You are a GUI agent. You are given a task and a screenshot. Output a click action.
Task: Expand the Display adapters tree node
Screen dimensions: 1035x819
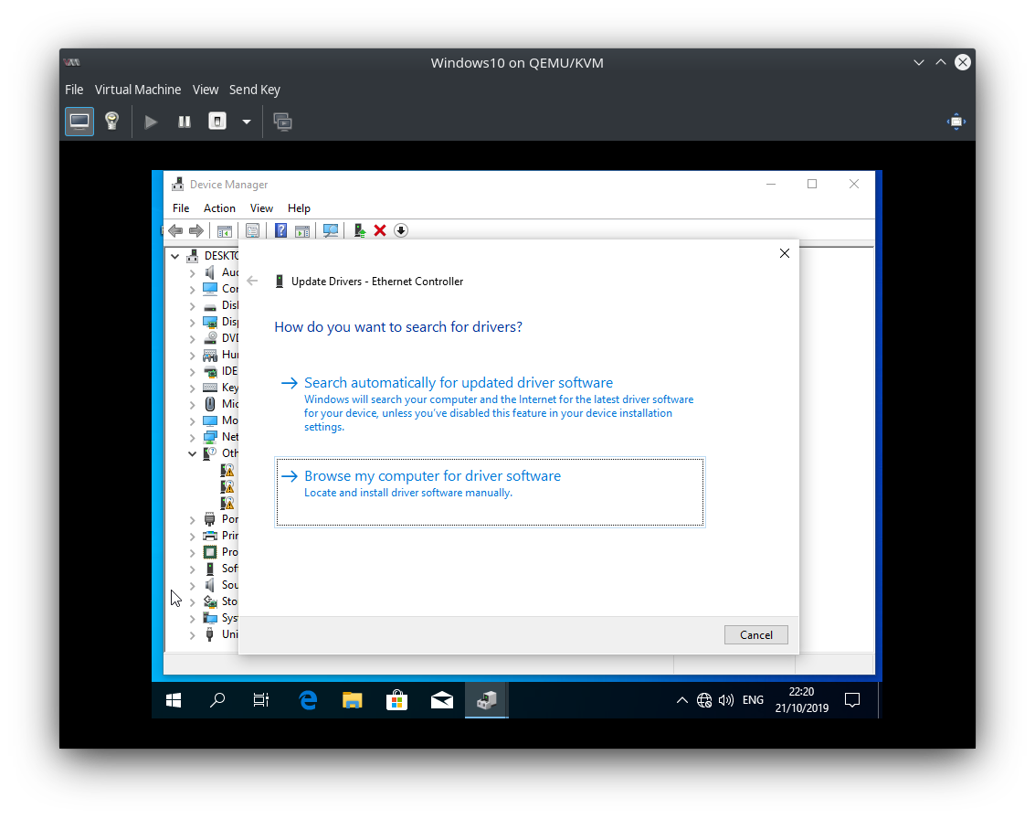(192, 323)
